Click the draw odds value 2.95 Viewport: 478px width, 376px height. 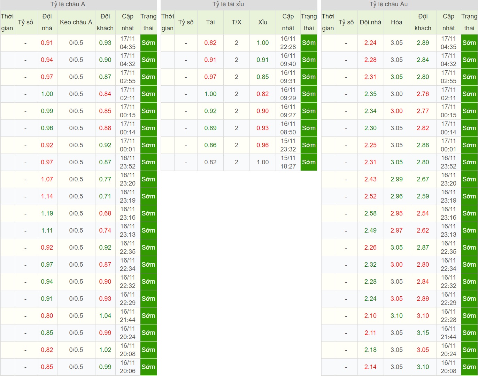point(396,213)
